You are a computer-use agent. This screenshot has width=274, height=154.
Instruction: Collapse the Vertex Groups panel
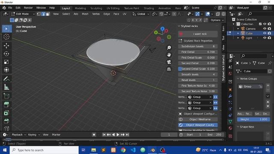[x=238, y=79]
